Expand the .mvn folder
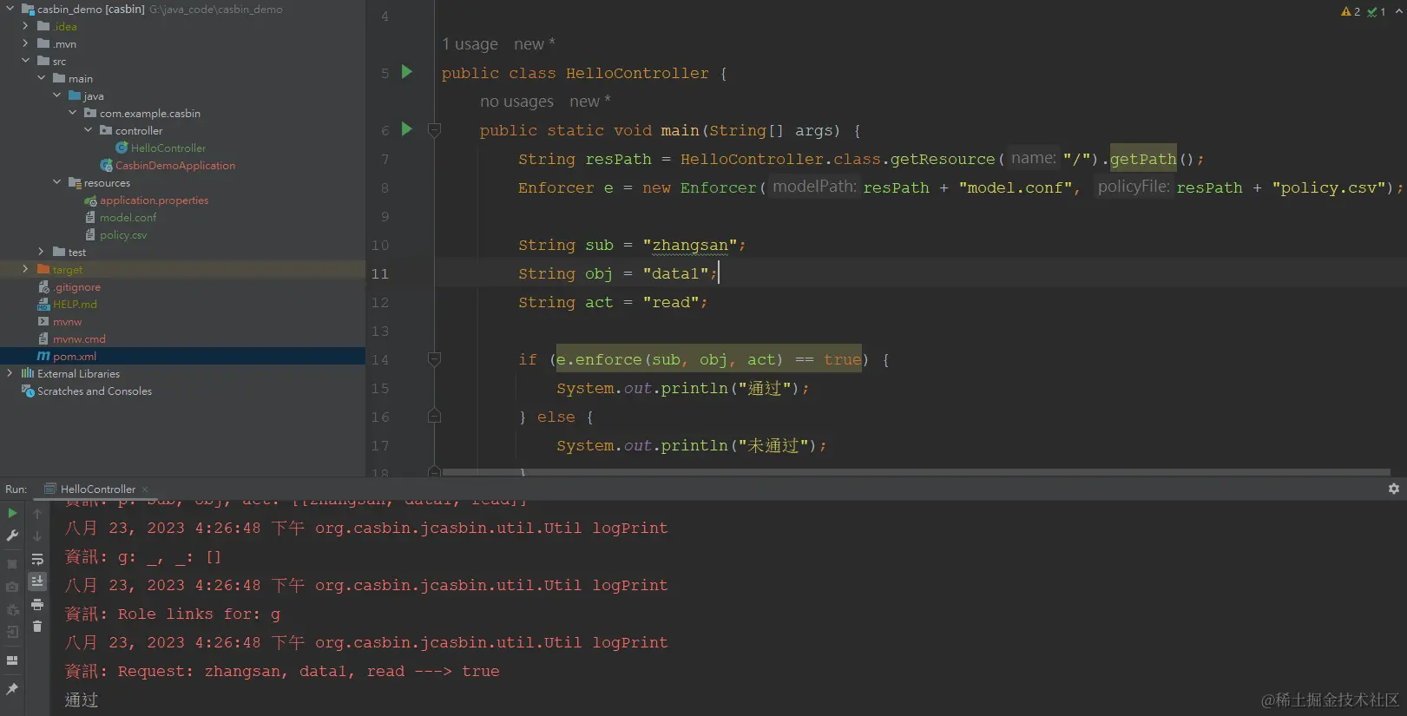The image size is (1407, 716). [x=25, y=43]
